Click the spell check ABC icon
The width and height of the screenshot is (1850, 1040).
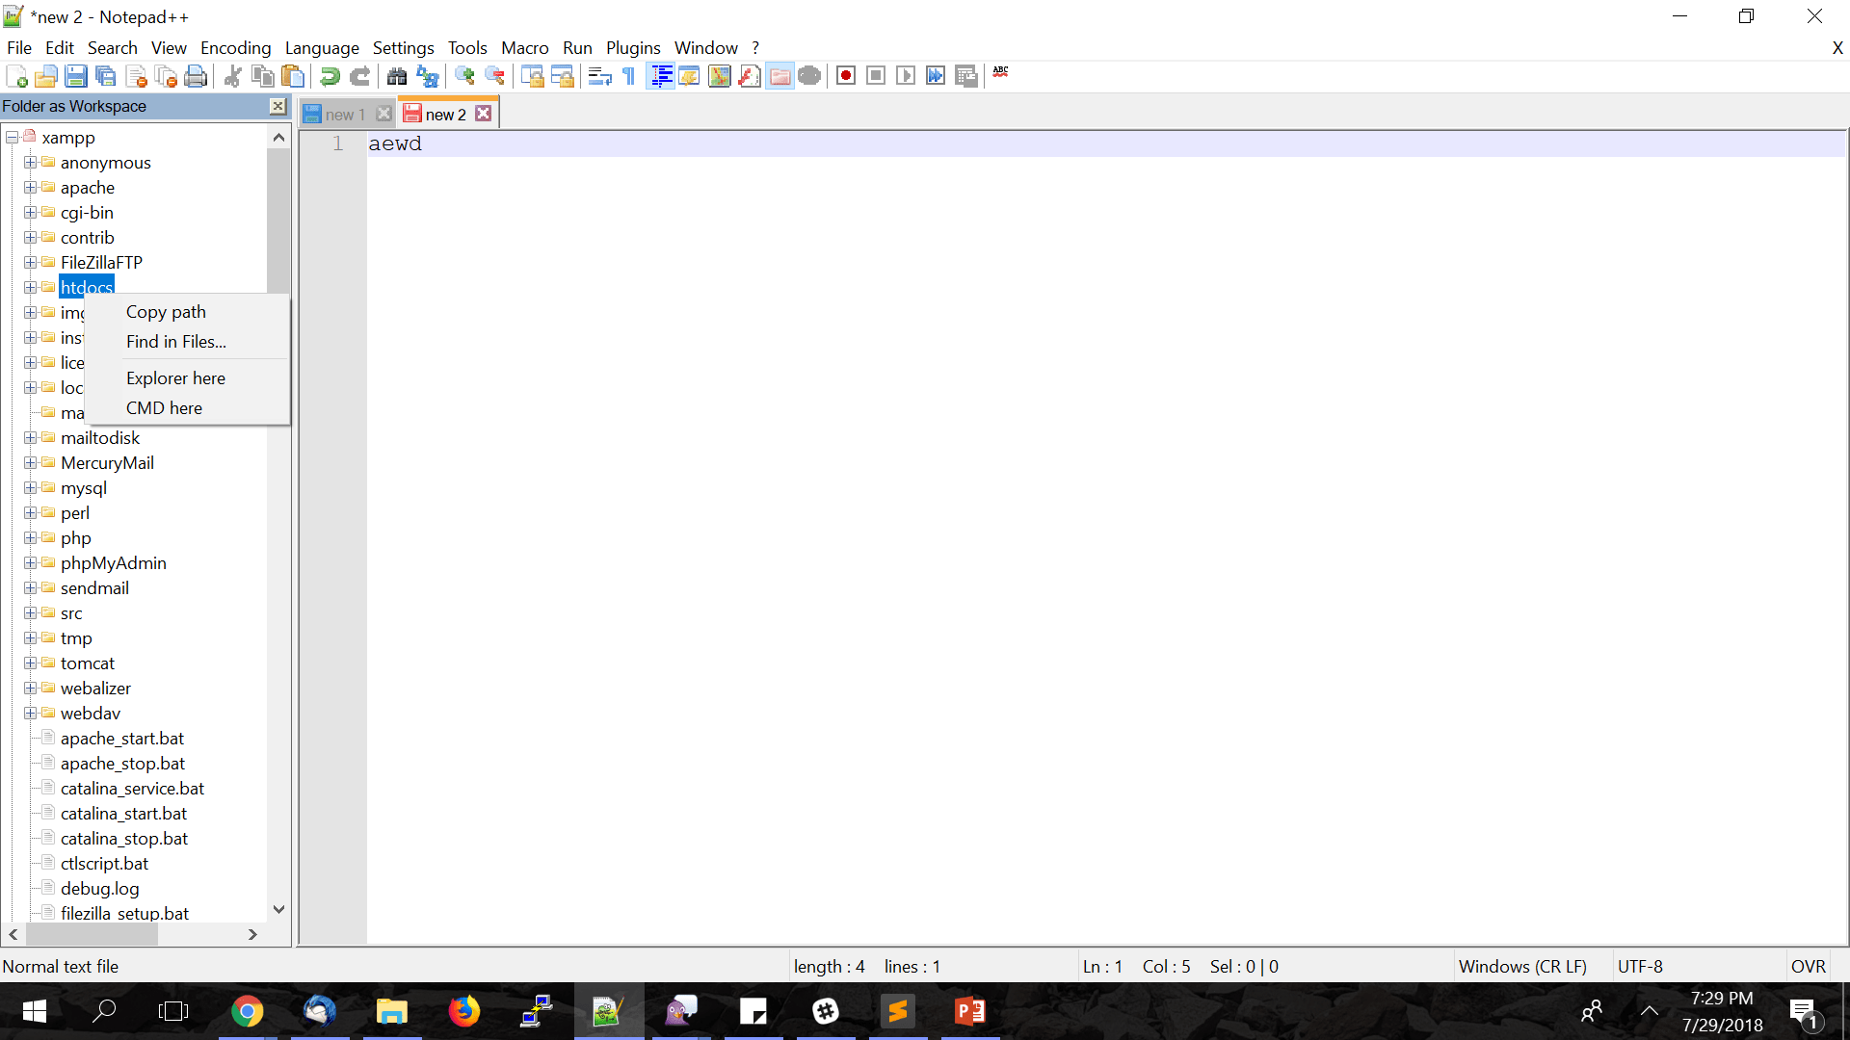pyautogui.click(x=1001, y=72)
